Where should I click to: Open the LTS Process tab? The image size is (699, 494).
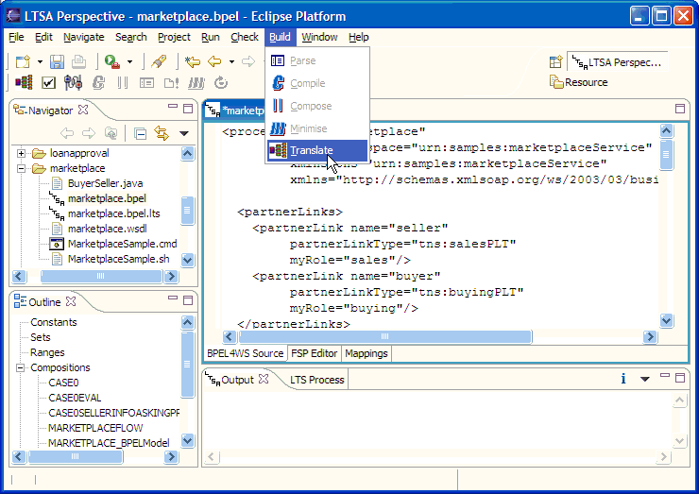(316, 380)
